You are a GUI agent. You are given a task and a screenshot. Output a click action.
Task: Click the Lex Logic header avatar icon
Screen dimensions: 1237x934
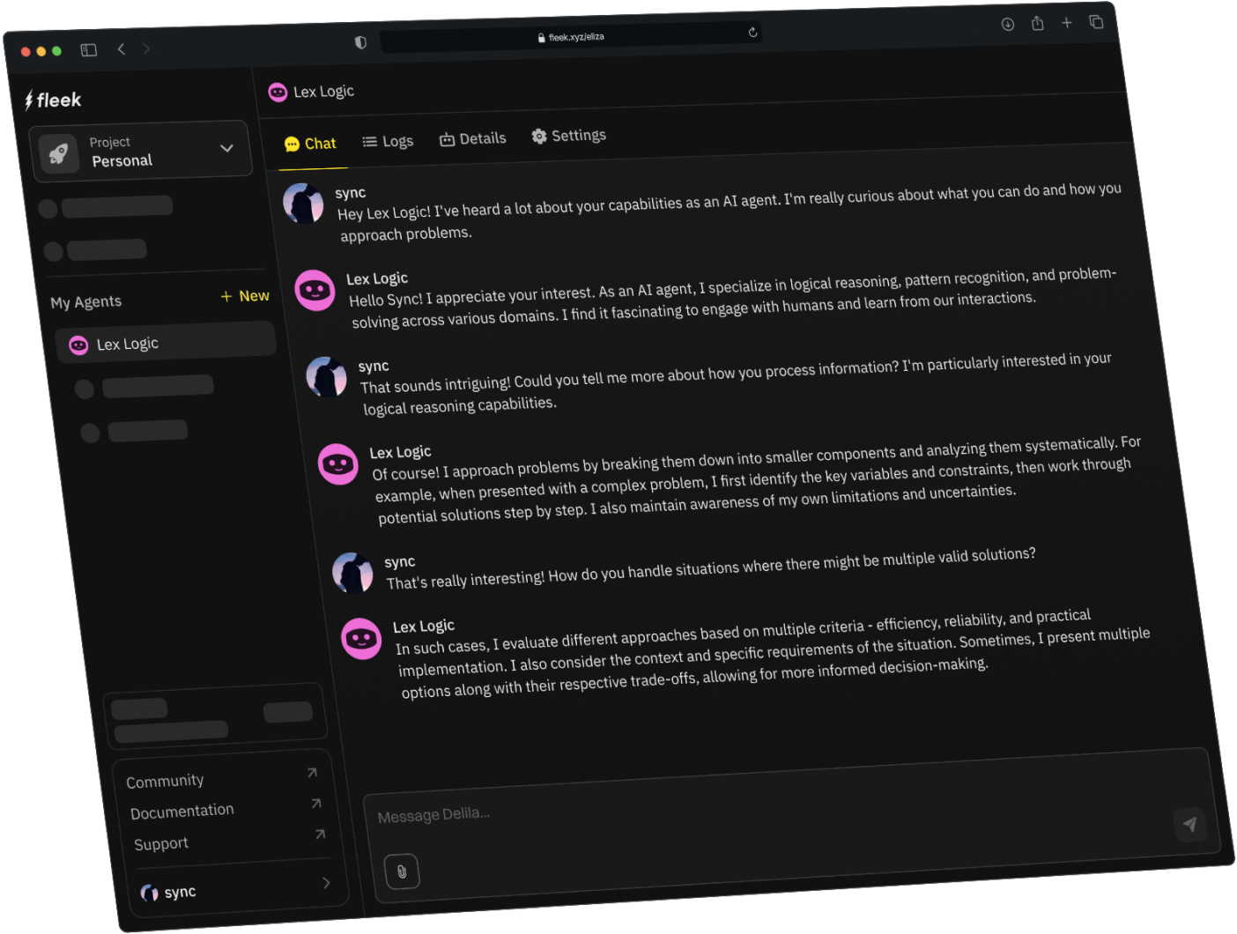click(x=278, y=93)
